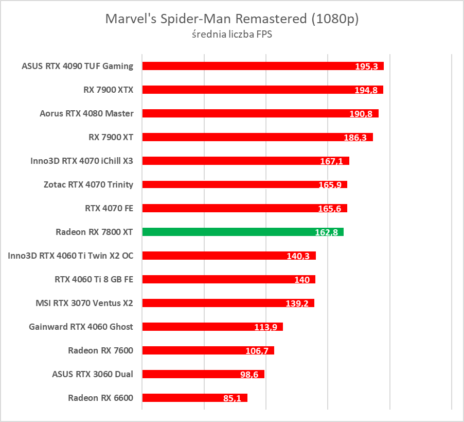464x422 pixels.
Task: Select the Inno3D RTX 4070 iChill X3 label
Action: 82,161
